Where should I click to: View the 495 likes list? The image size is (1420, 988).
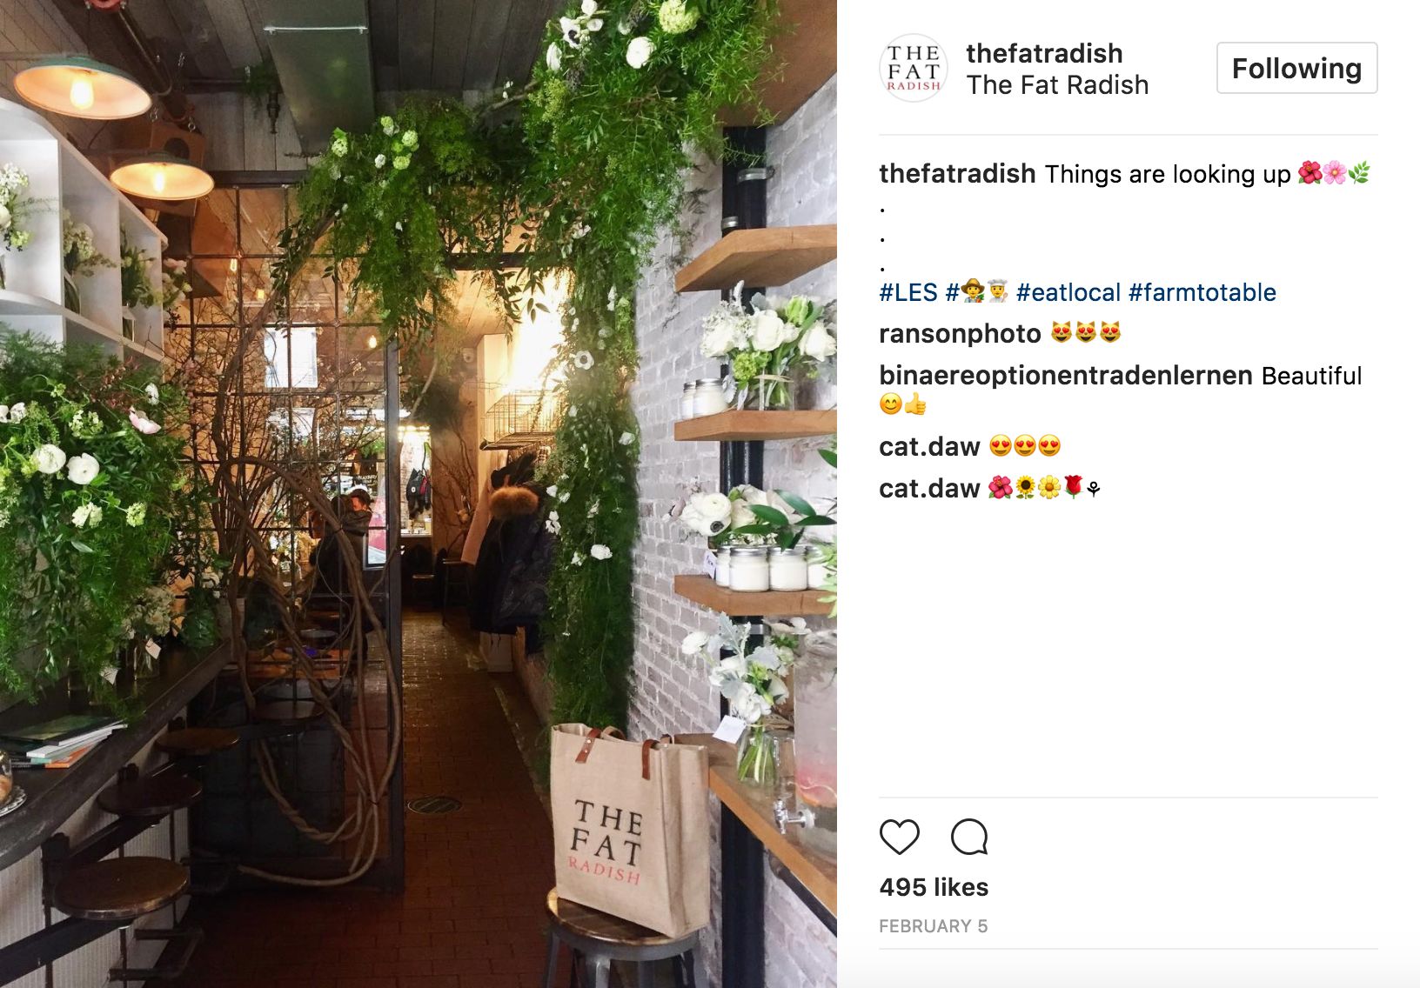coord(934,887)
